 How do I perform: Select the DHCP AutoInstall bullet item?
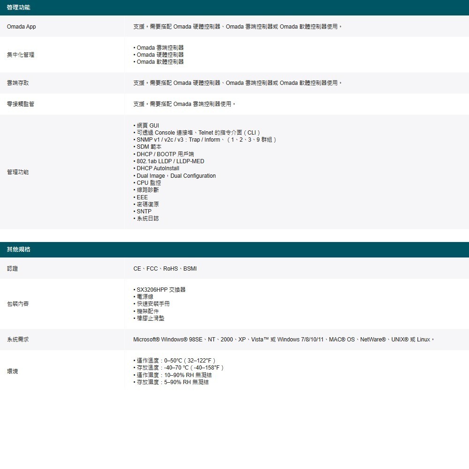tap(156, 168)
